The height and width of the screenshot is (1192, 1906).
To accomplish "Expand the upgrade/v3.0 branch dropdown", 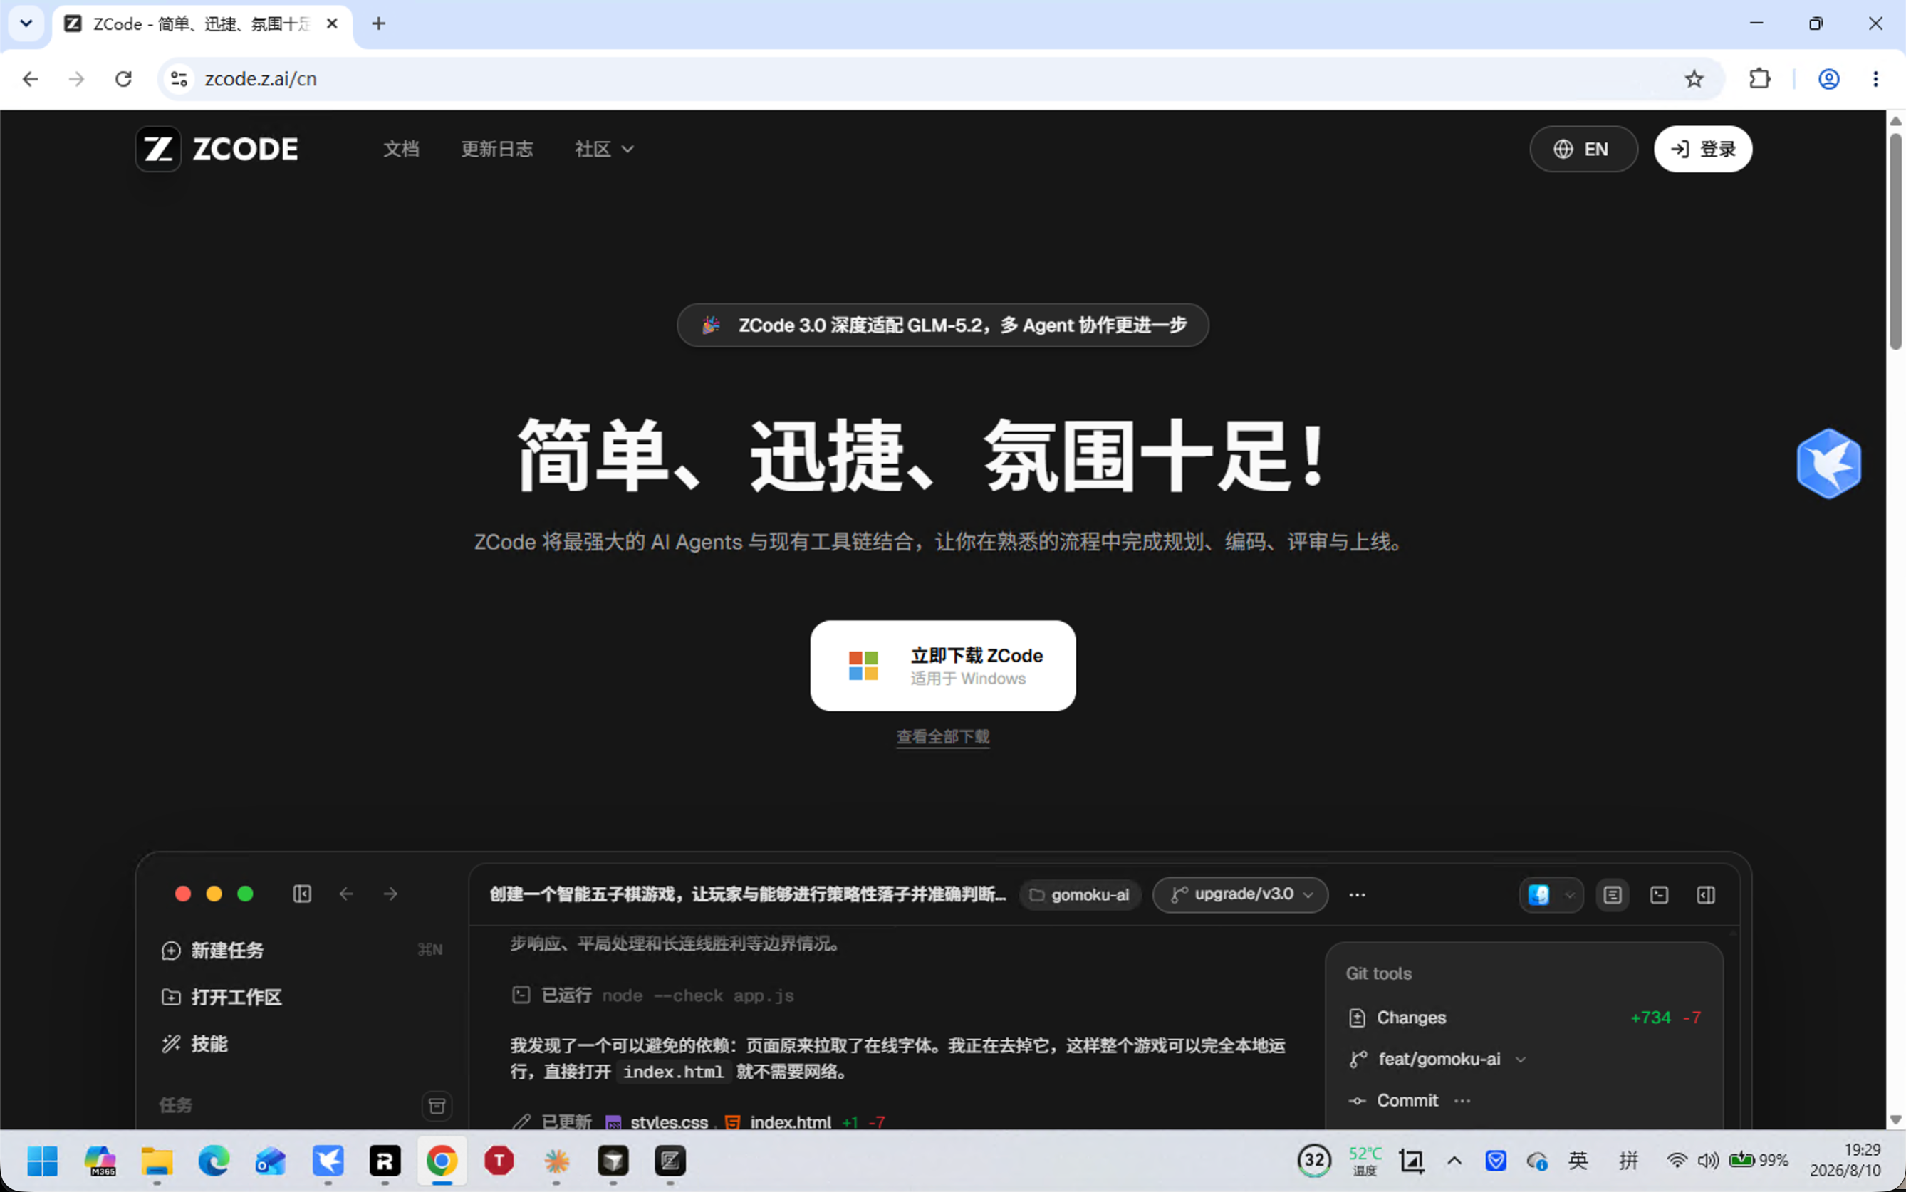I will (x=1241, y=895).
